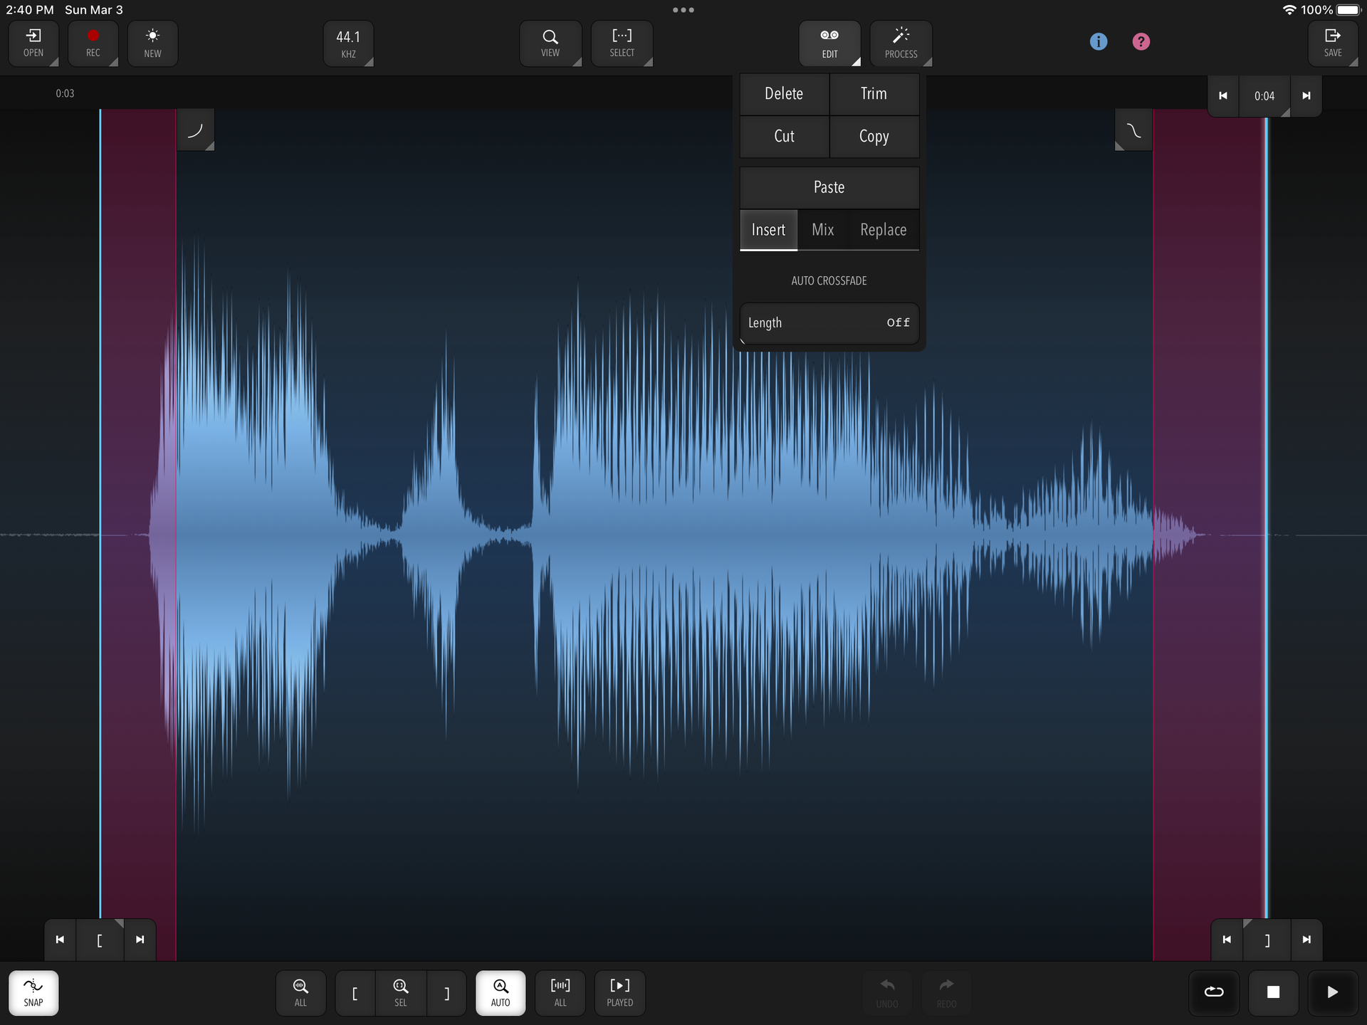
Task: Open the fade-in curve shape selector
Action: coord(195,130)
